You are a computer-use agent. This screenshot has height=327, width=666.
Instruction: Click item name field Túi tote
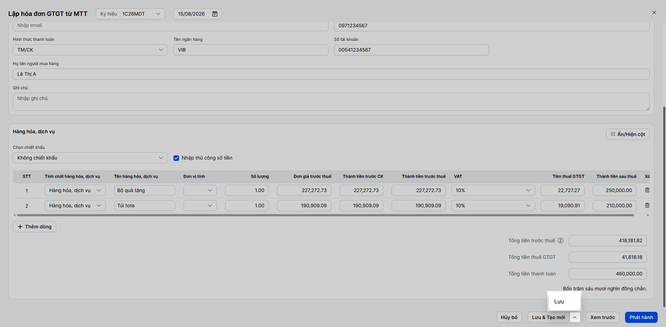tap(145, 206)
